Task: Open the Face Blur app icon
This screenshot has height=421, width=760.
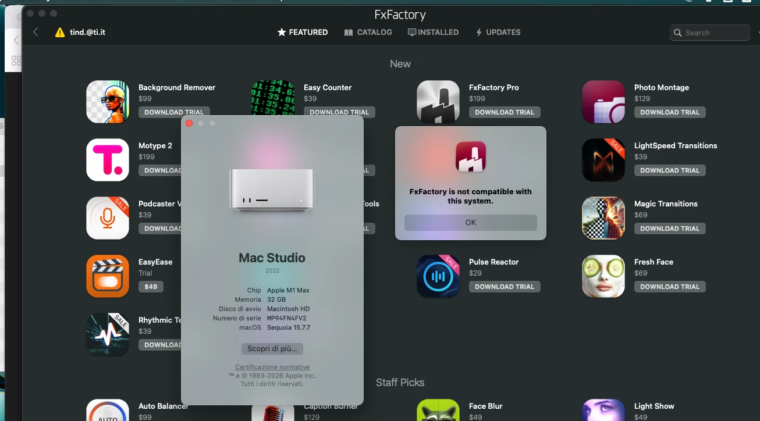Action: pyautogui.click(x=438, y=410)
